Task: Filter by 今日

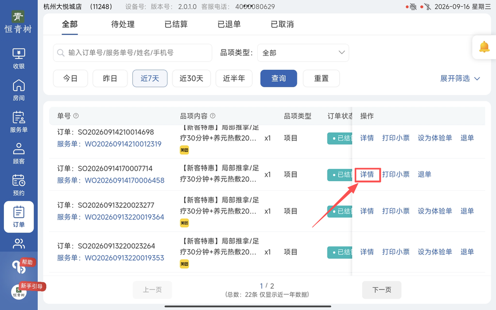Action: (x=70, y=78)
